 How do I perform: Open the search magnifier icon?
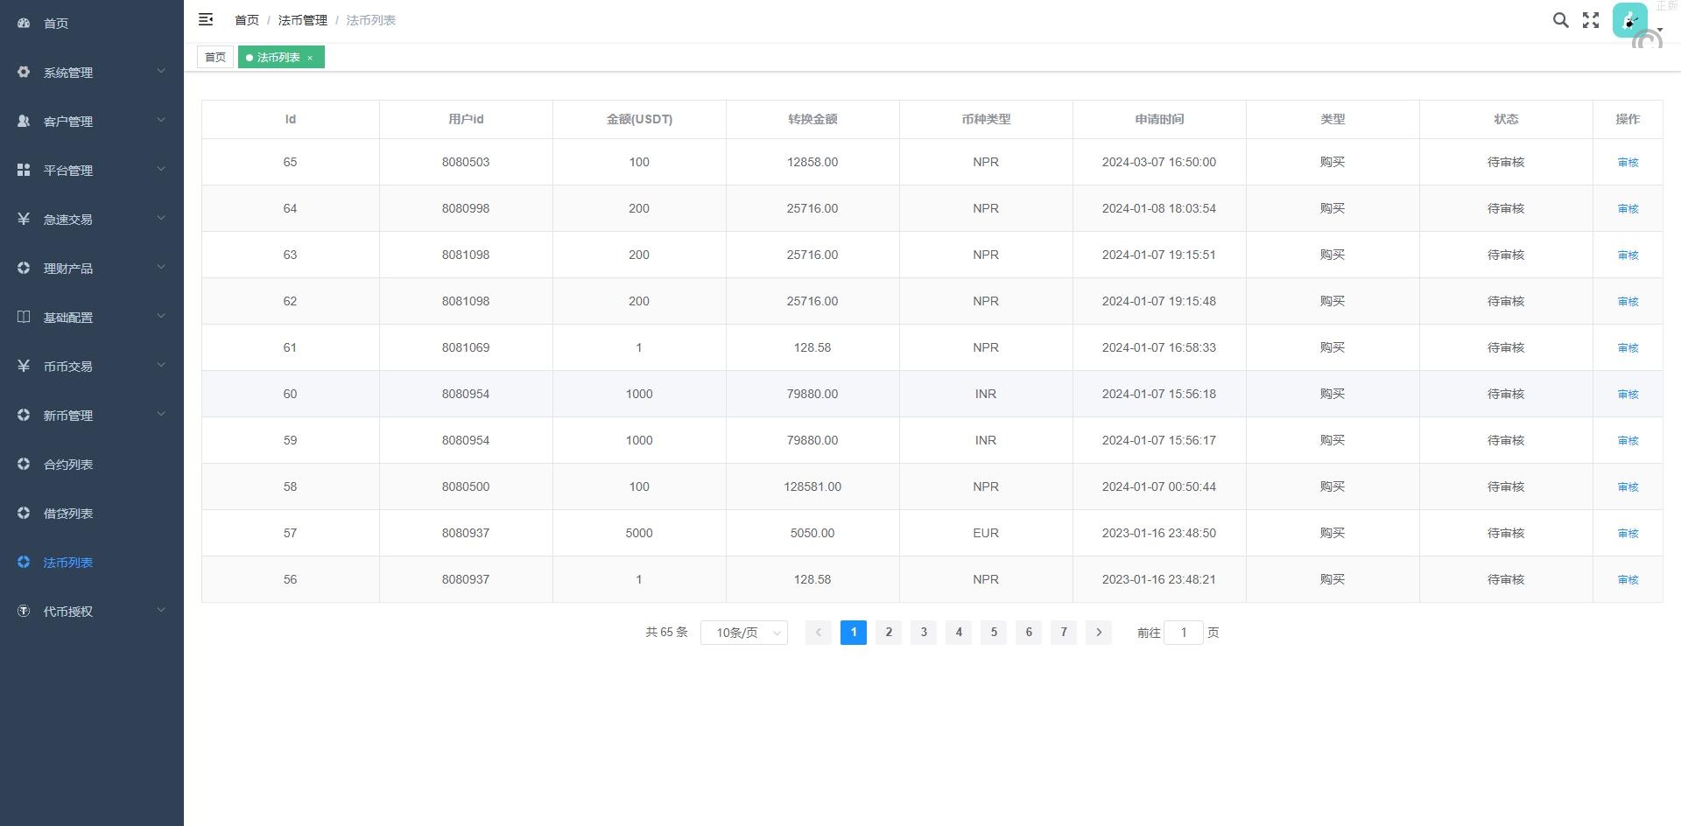pos(1560,20)
